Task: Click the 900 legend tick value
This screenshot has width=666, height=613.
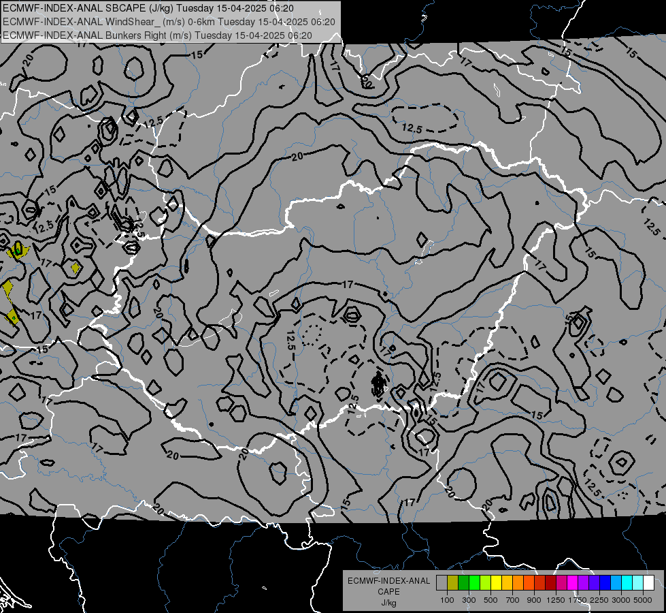Action: [x=534, y=600]
